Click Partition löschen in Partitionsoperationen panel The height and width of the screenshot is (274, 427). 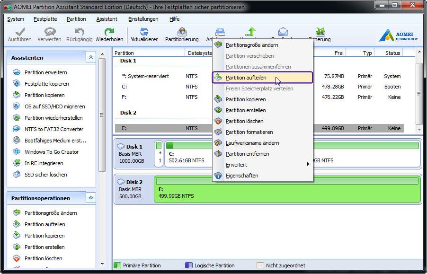[x=37, y=258]
